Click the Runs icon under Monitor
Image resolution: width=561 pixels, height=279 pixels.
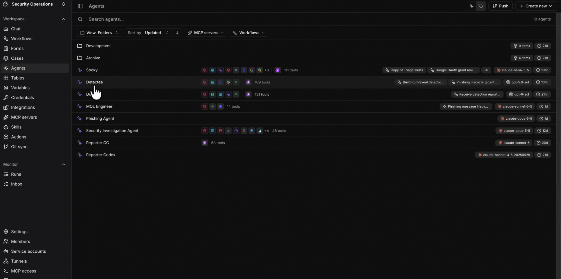point(6,174)
